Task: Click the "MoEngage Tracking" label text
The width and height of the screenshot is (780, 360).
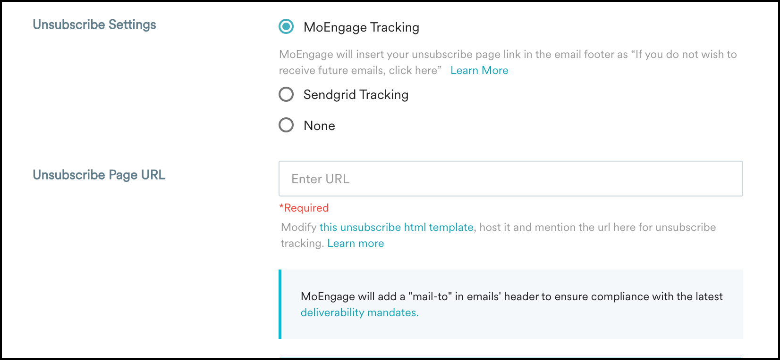Action: tap(361, 27)
